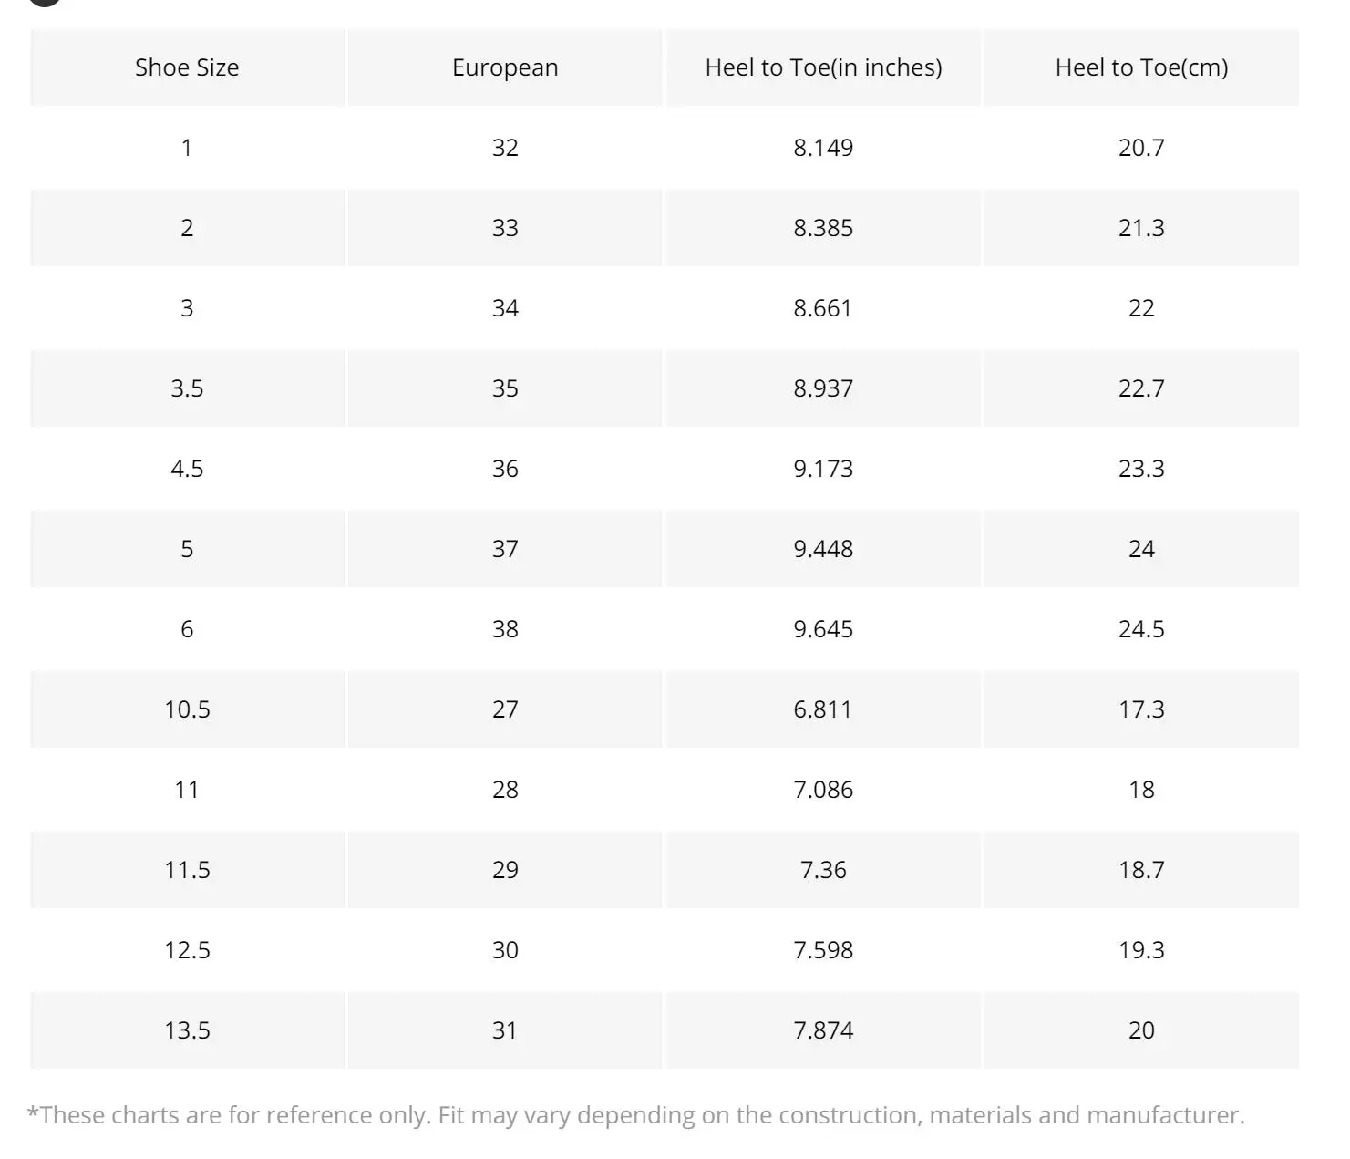Select the European size 32 cell
Image resolution: width=1350 pixels, height=1159 pixels.
pos(505,148)
